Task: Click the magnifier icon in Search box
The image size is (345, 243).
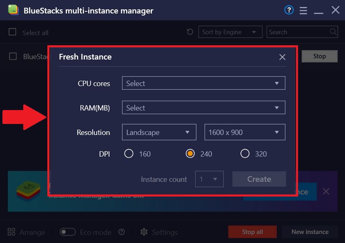Action: [x=333, y=32]
